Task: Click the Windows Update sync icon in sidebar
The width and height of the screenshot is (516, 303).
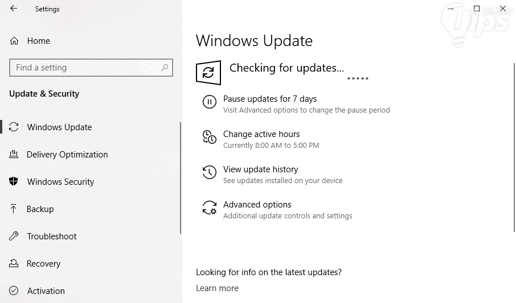Action: [14, 127]
